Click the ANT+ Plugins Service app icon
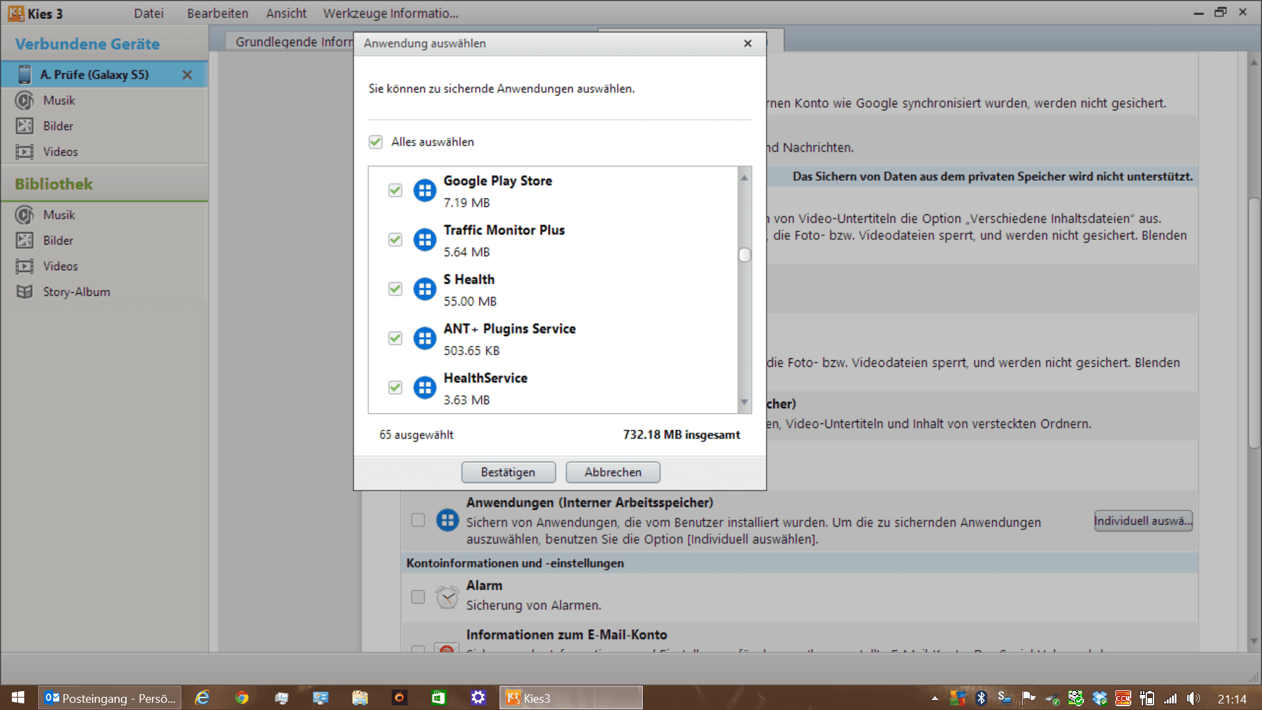 [x=425, y=339]
